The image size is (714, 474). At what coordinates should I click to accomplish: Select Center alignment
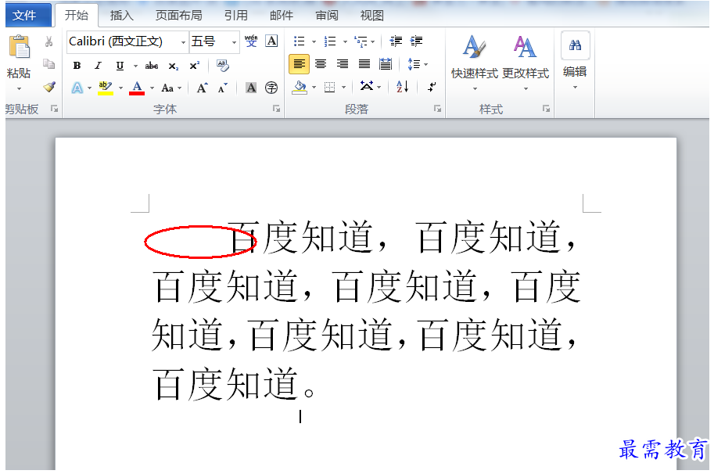point(321,64)
